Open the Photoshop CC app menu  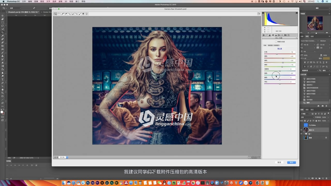tap(13, 1)
